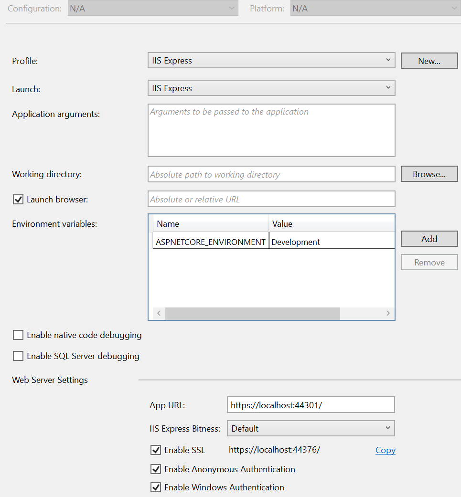This screenshot has height=497, width=461.
Task: Click the Launch browser URL field
Action: click(x=271, y=199)
